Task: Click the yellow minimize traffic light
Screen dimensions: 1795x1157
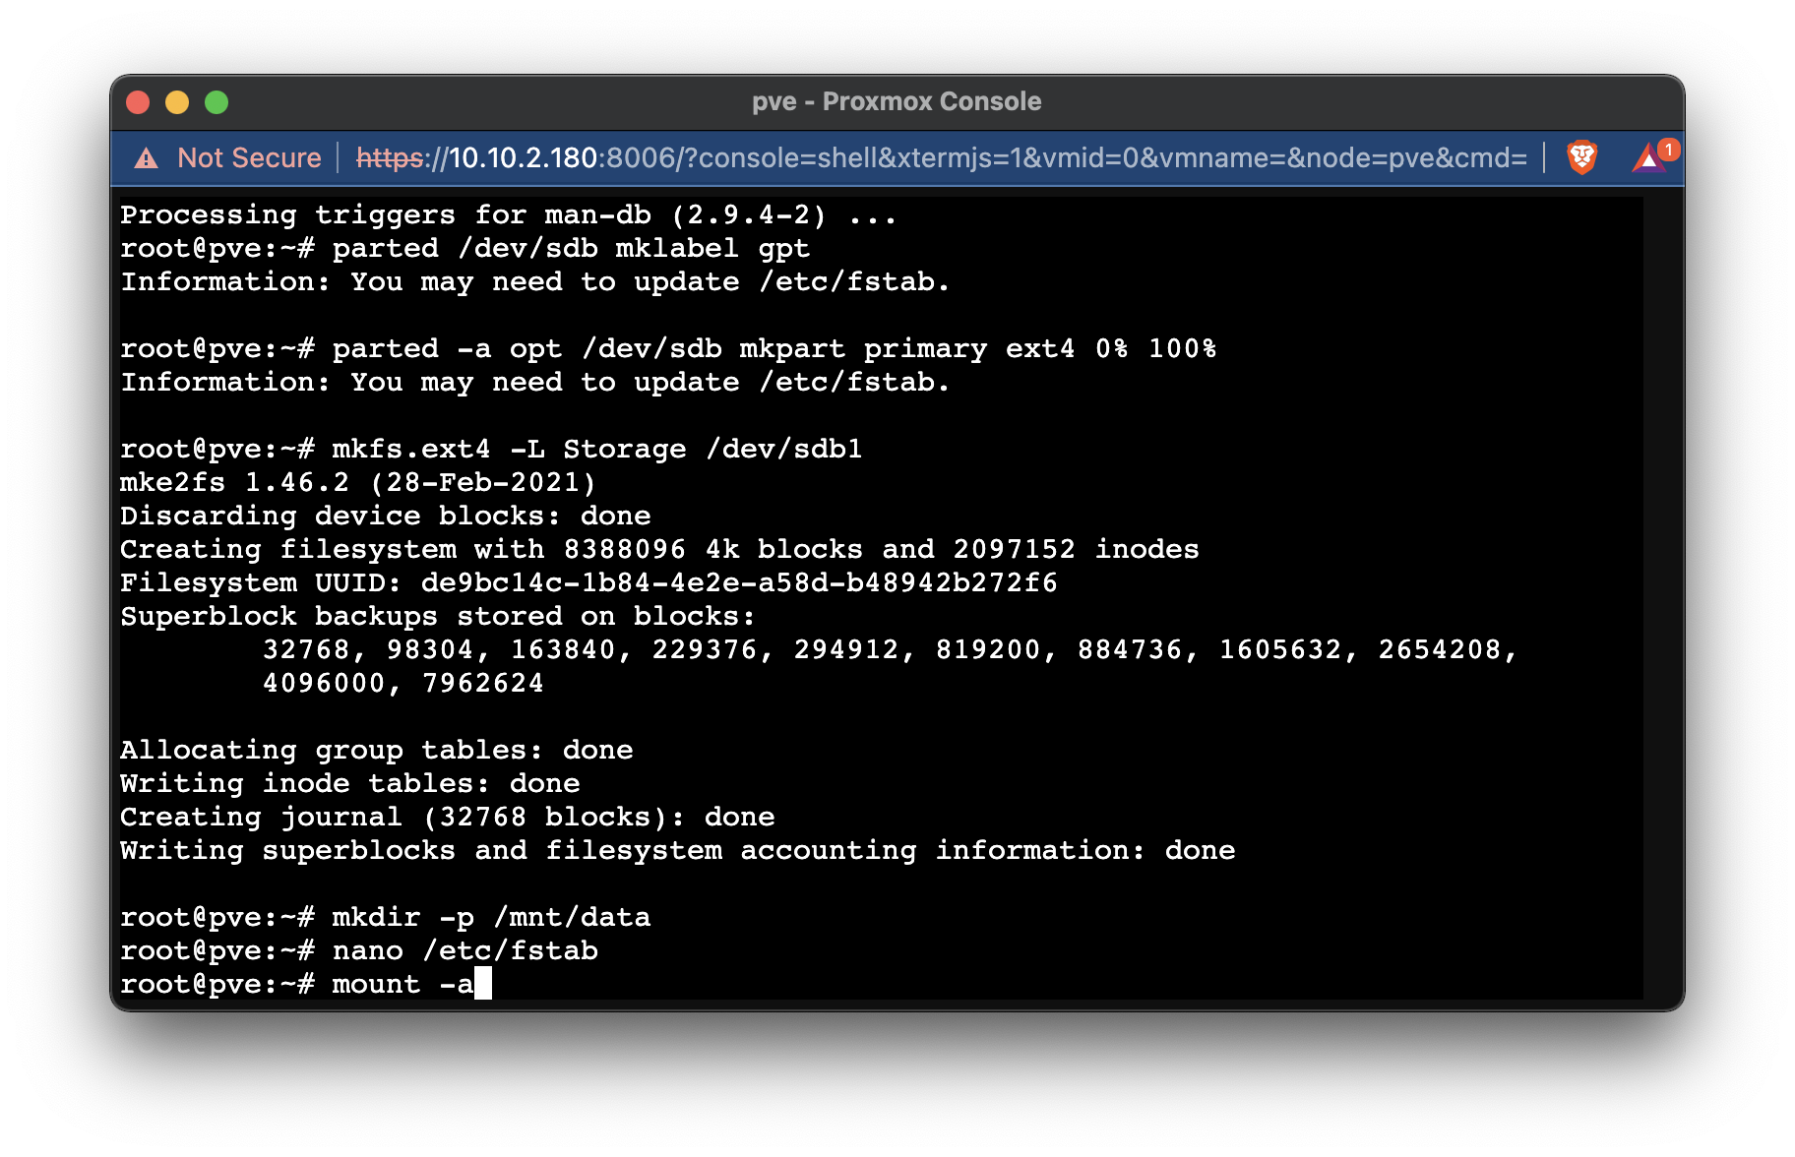Action: 177,101
